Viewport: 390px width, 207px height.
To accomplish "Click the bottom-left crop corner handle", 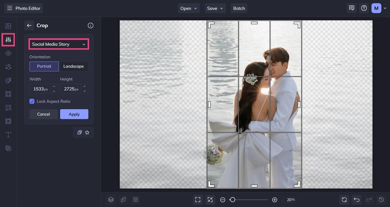I will [x=211, y=184].
